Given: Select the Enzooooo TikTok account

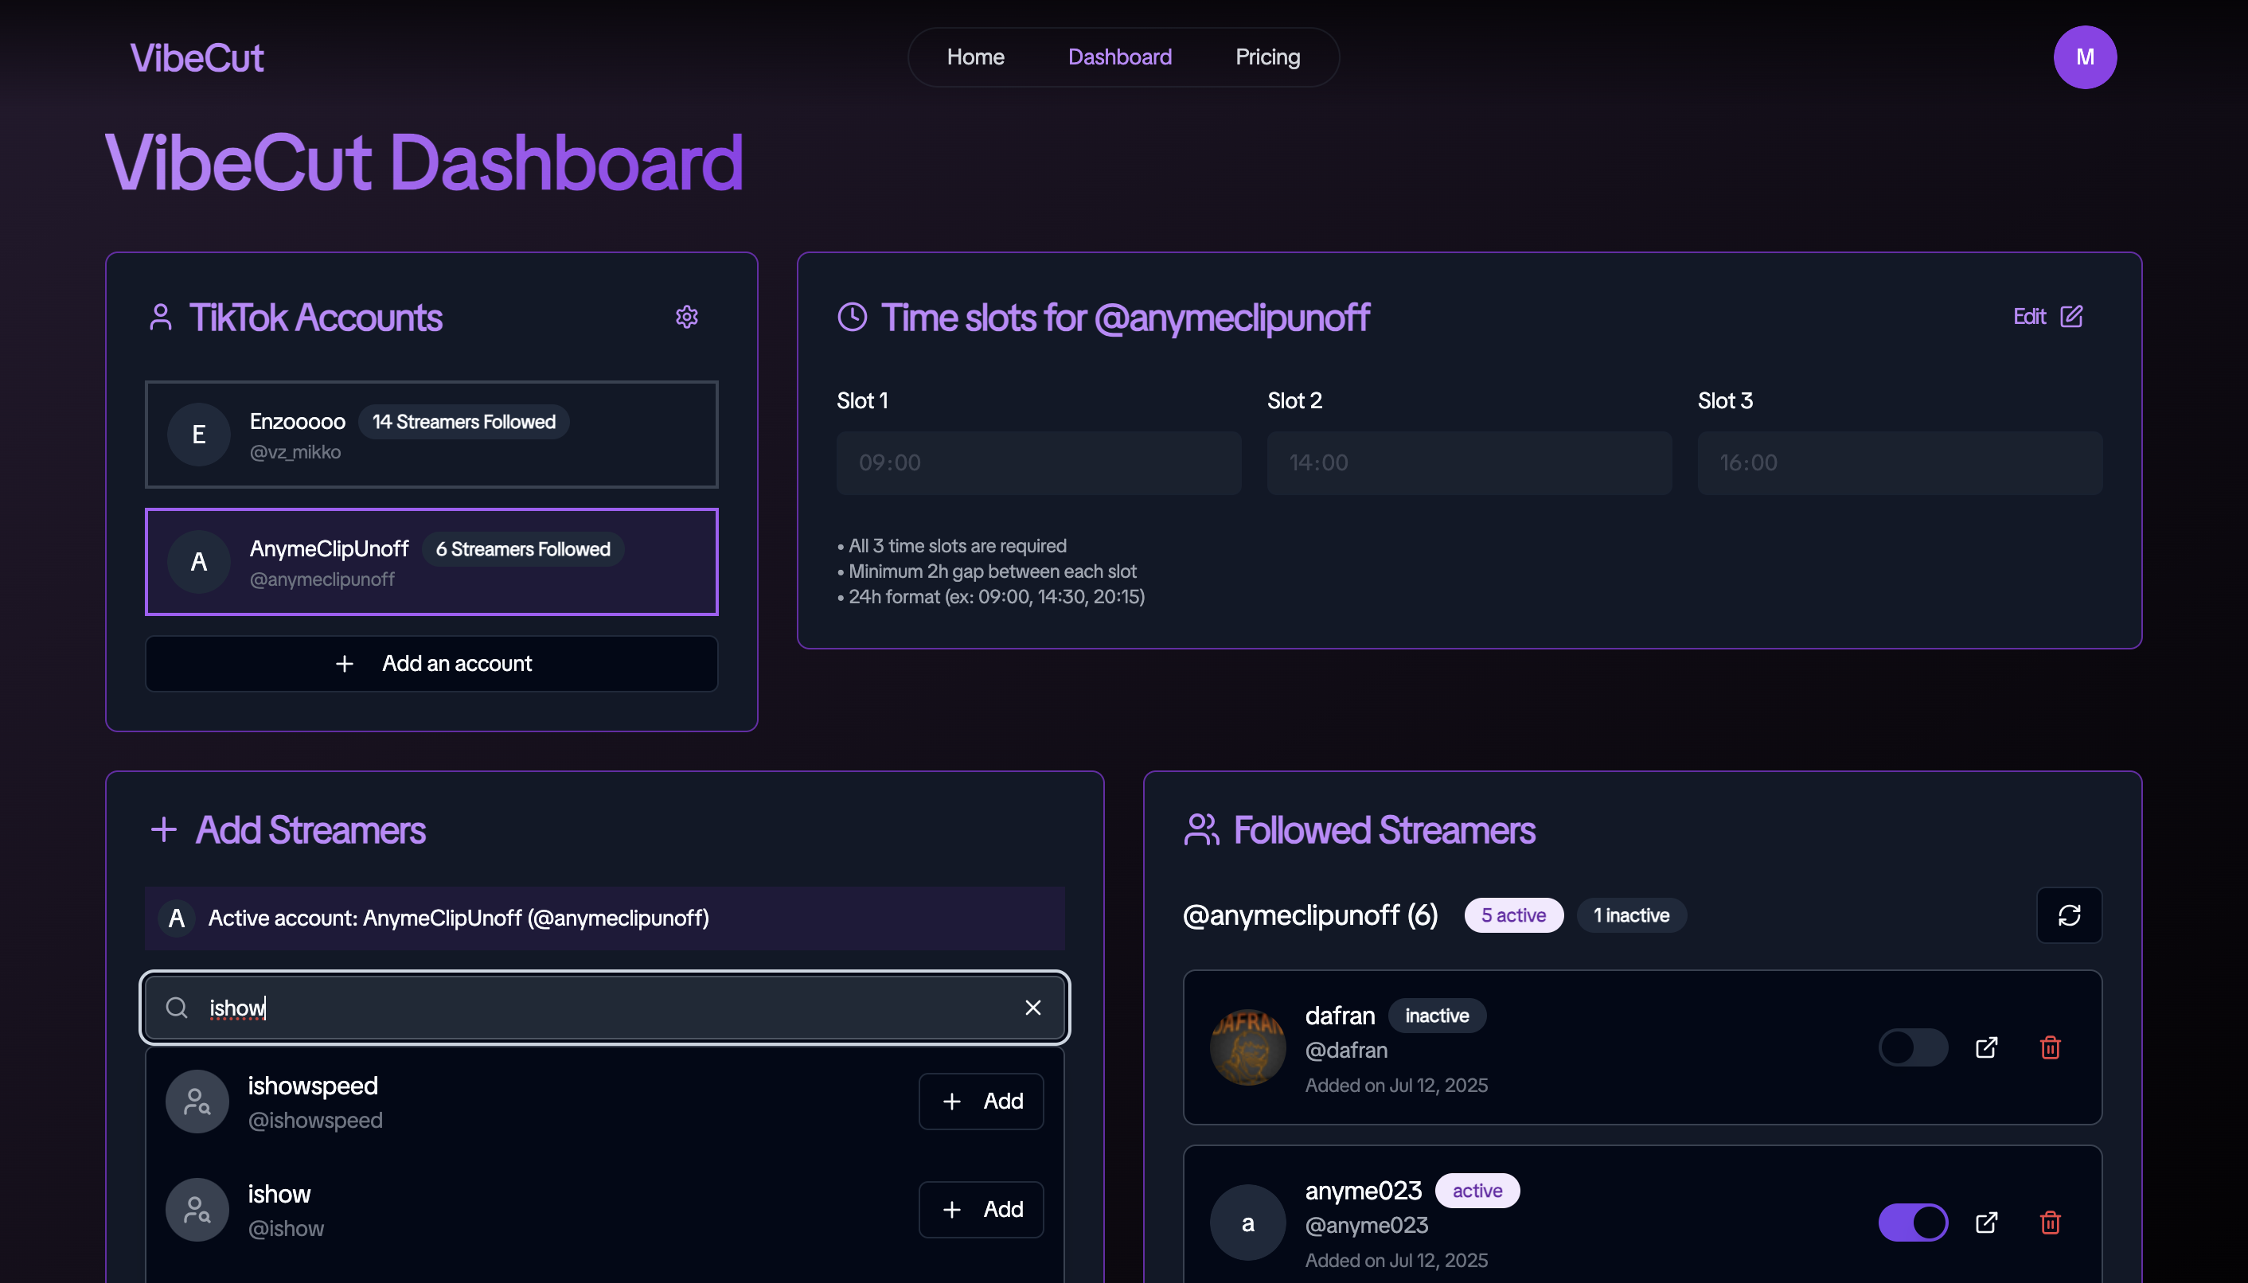Looking at the screenshot, I should coord(431,435).
